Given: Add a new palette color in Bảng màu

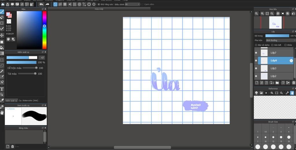Looking at the screenshot, I should pos(8,147).
